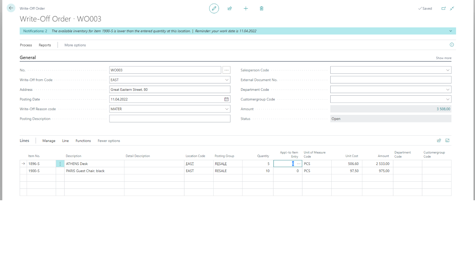The image size is (475, 267).
Task: Open the Process menu
Action: tap(26, 45)
